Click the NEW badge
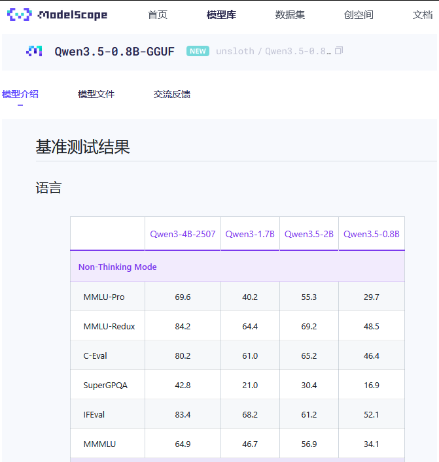The width and height of the screenshot is (439, 462). coord(198,51)
